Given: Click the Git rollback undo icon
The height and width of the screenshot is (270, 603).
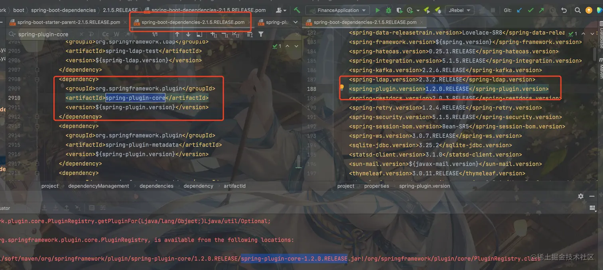Looking at the screenshot, I should (564, 10).
